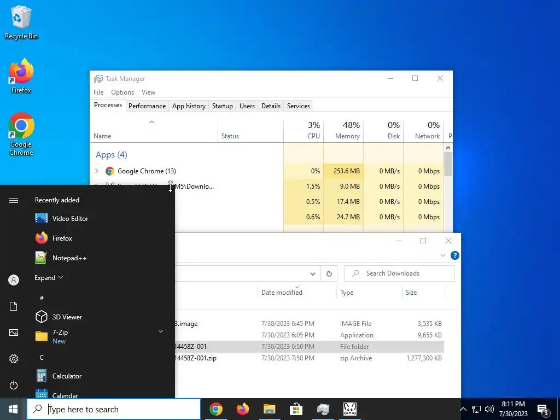The width and height of the screenshot is (560, 420).
Task: Sort processes by Memory column
Action: [x=343, y=131]
